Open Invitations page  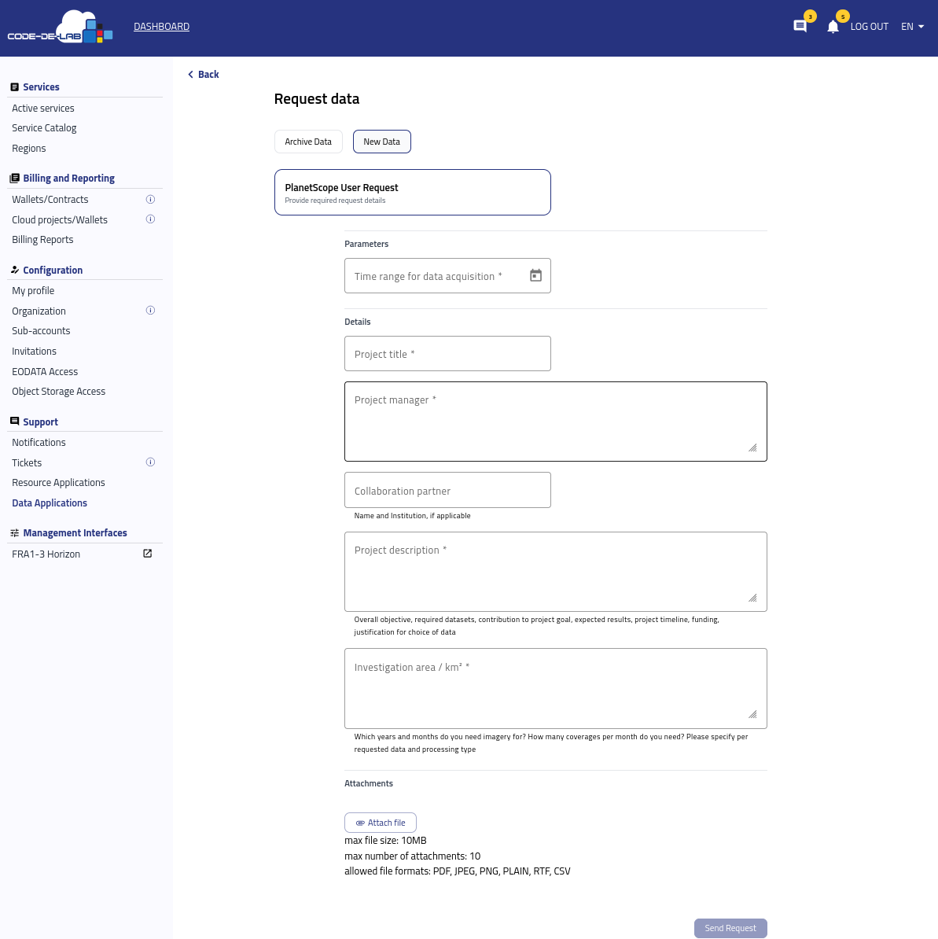pyautogui.click(x=34, y=351)
